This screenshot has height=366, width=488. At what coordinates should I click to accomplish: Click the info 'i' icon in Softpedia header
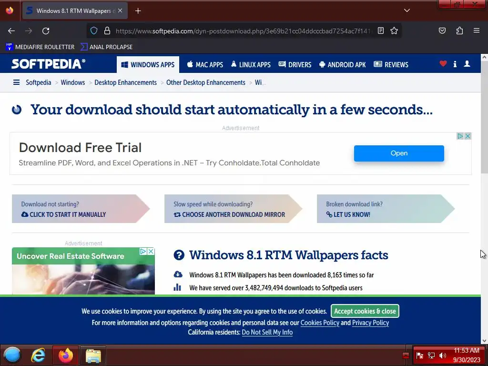tap(455, 64)
